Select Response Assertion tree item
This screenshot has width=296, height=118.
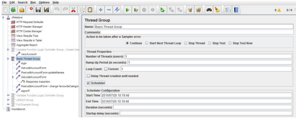point(38,82)
